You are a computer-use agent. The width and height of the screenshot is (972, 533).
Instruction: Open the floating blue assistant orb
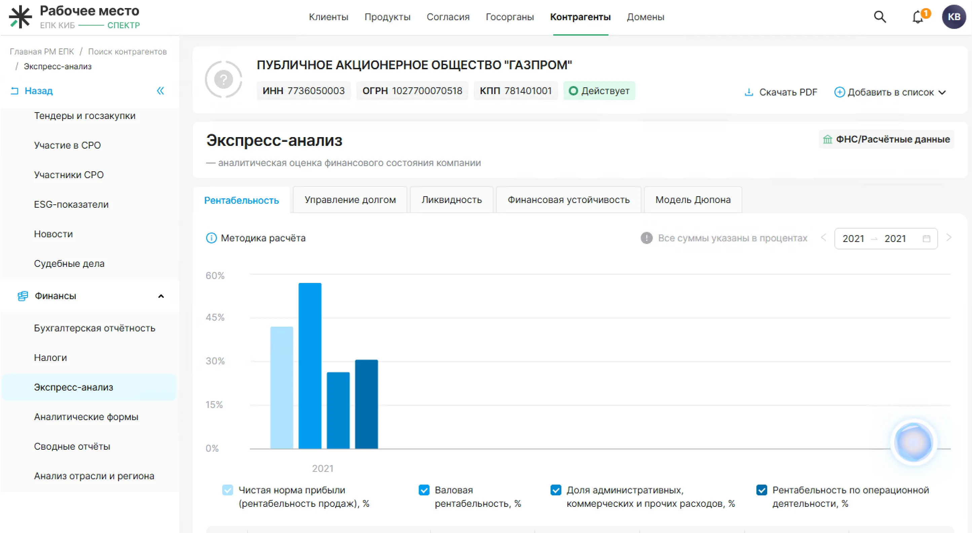(x=913, y=442)
